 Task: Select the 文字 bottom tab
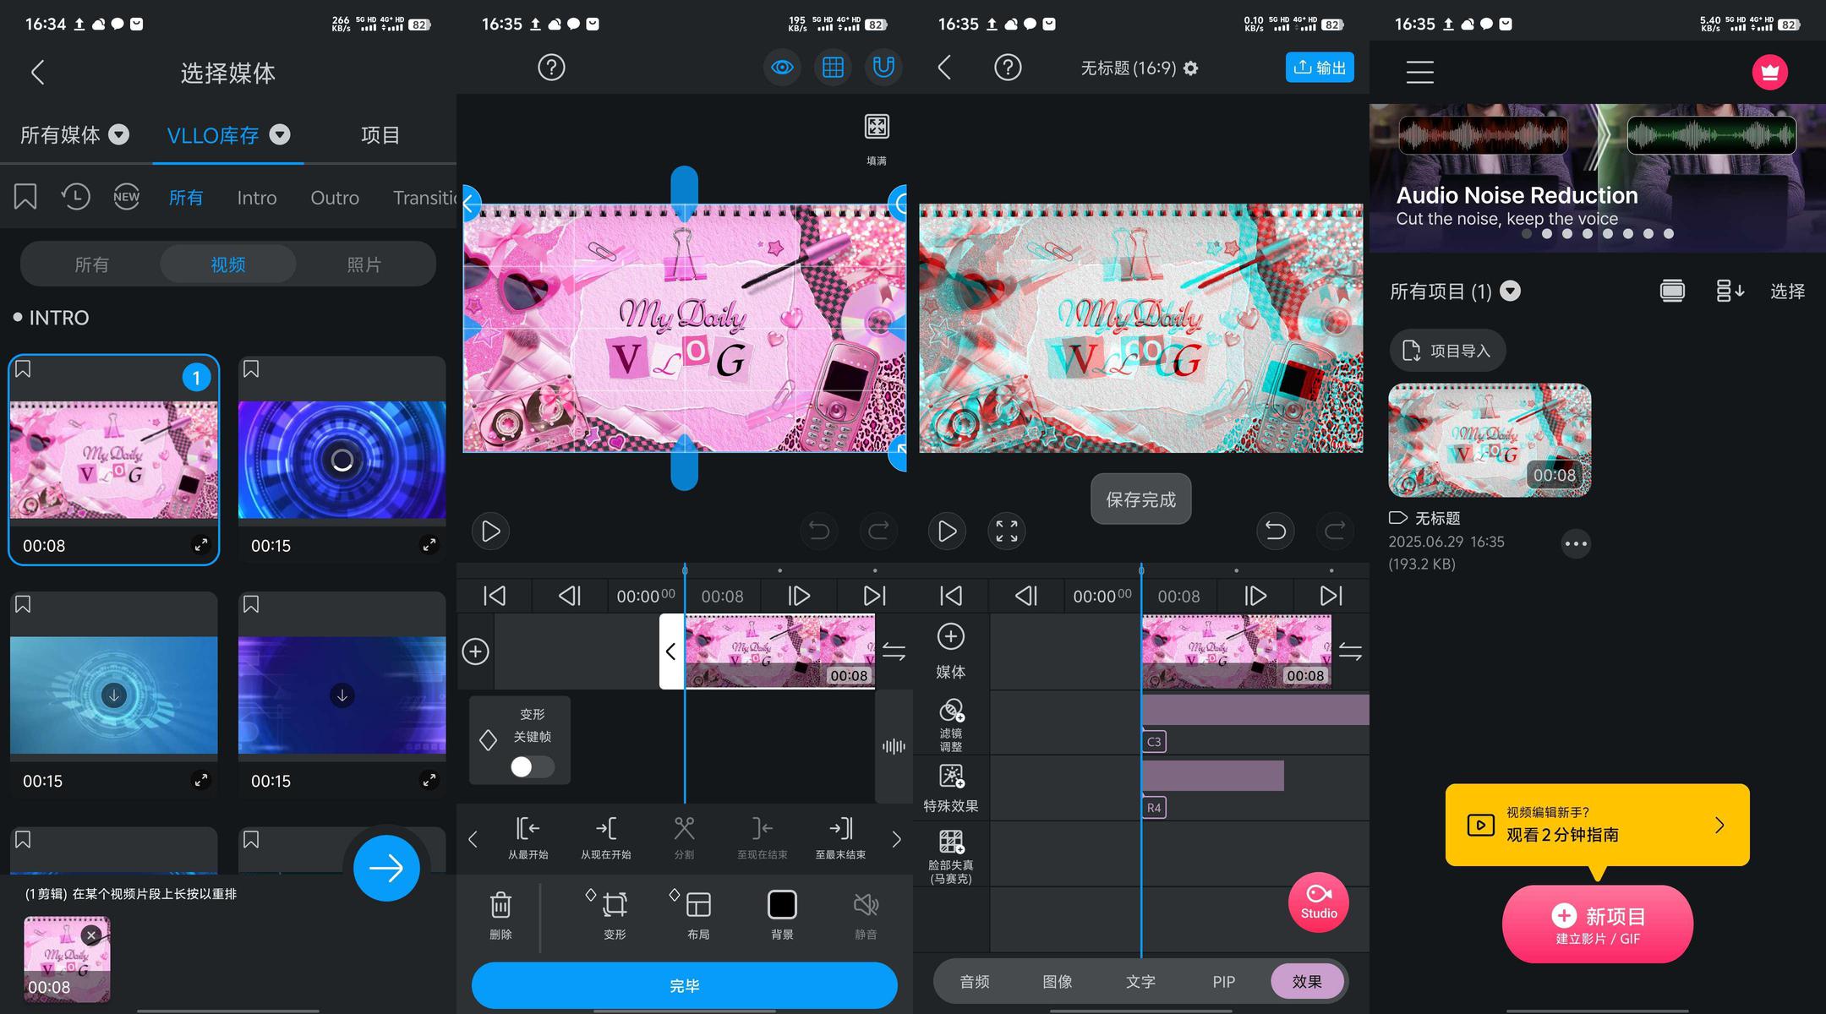pyautogui.click(x=1140, y=981)
